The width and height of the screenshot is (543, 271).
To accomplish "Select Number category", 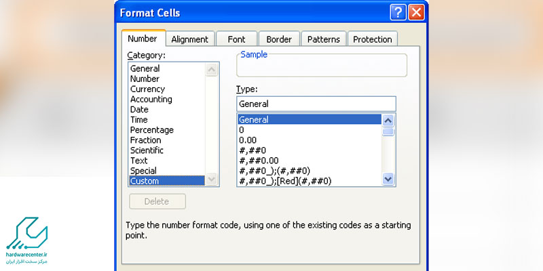I will pos(167,79).
